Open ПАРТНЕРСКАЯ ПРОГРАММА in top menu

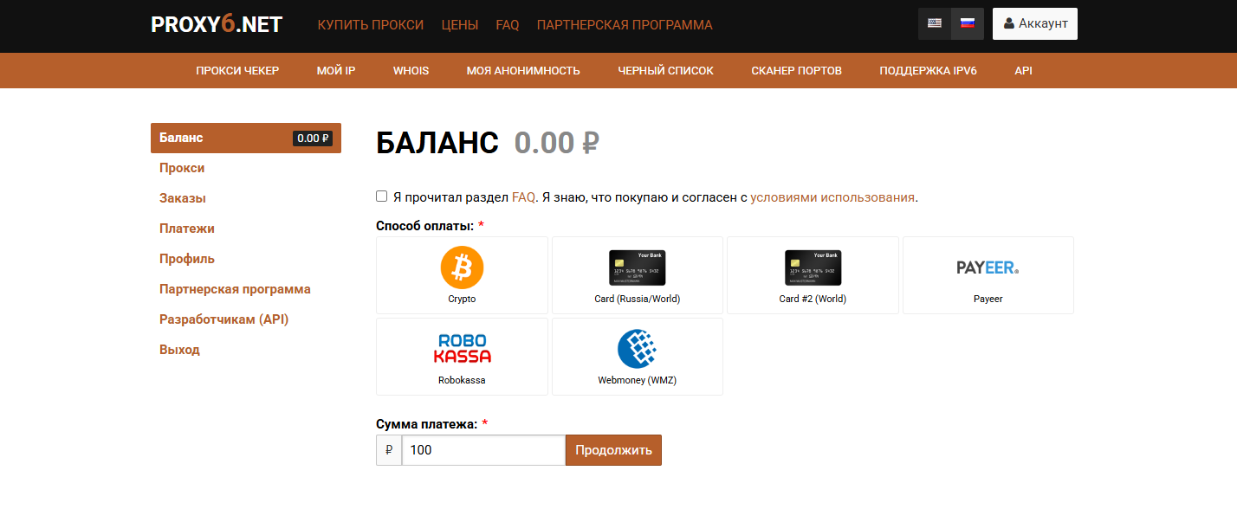coord(625,25)
